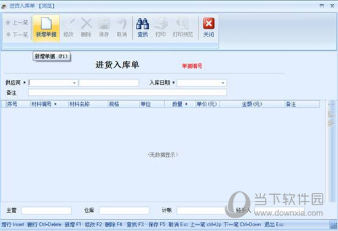
Task: Click the window title bar app icon
Action: click(4, 6)
